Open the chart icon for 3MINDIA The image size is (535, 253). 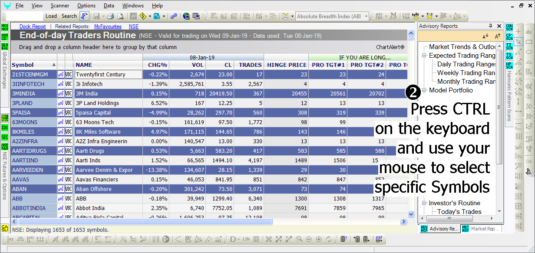[61, 94]
